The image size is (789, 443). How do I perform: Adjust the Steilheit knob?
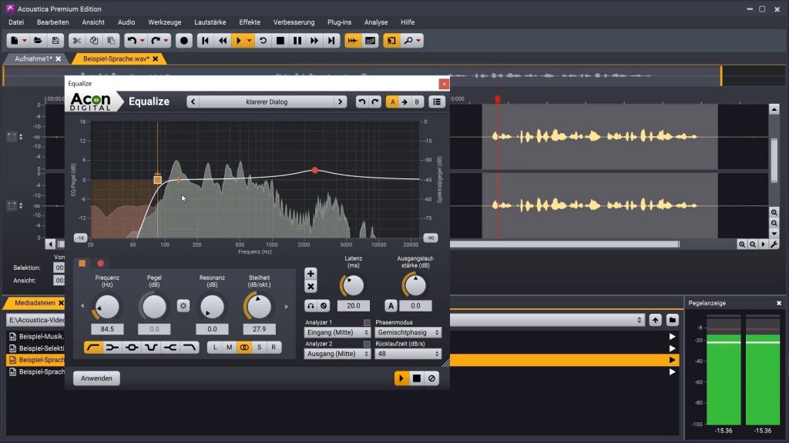pyautogui.click(x=258, y=306)
